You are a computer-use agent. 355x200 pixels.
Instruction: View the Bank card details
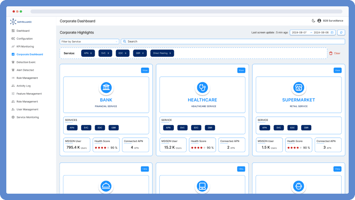click(145, 70)
